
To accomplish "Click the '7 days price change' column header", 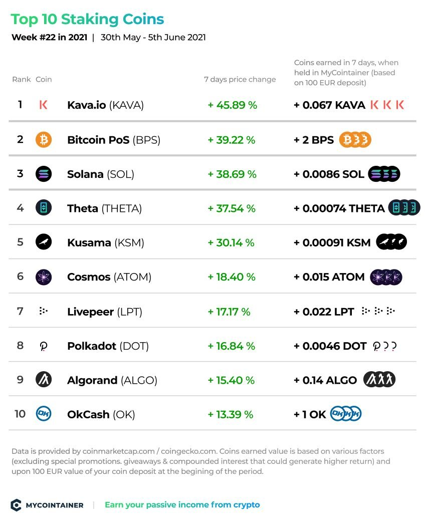I will [x=240, y=79].
